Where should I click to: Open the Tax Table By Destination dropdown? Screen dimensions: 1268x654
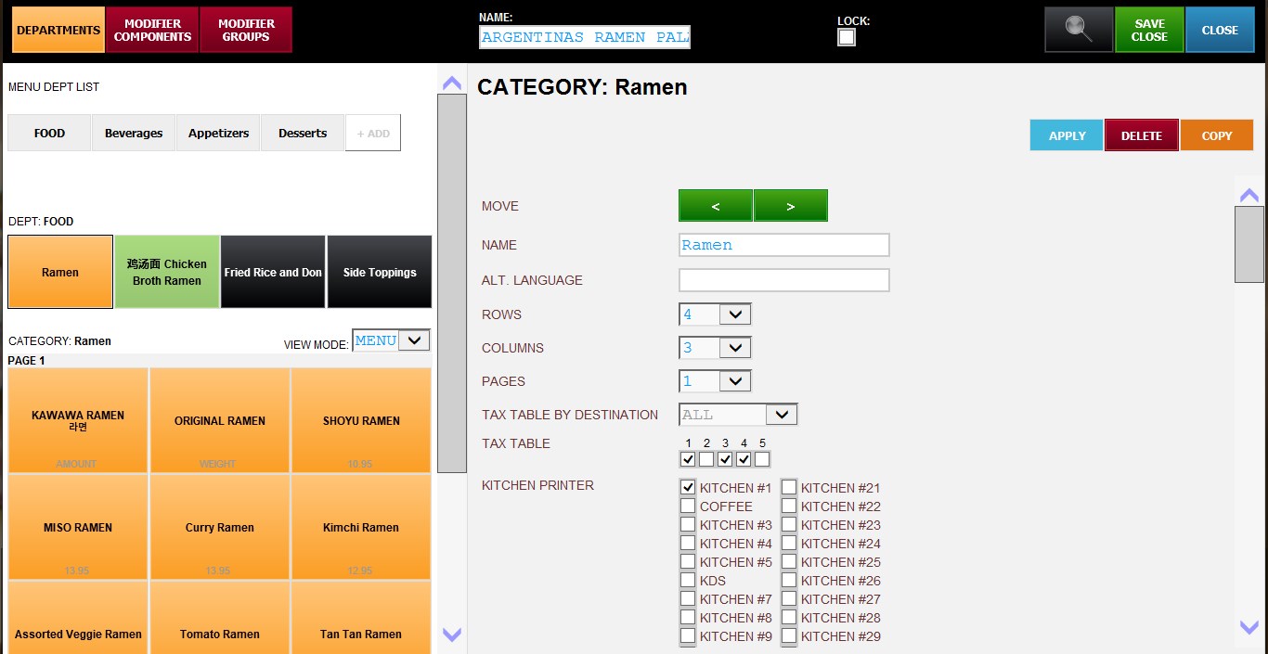tap(738, 415)
